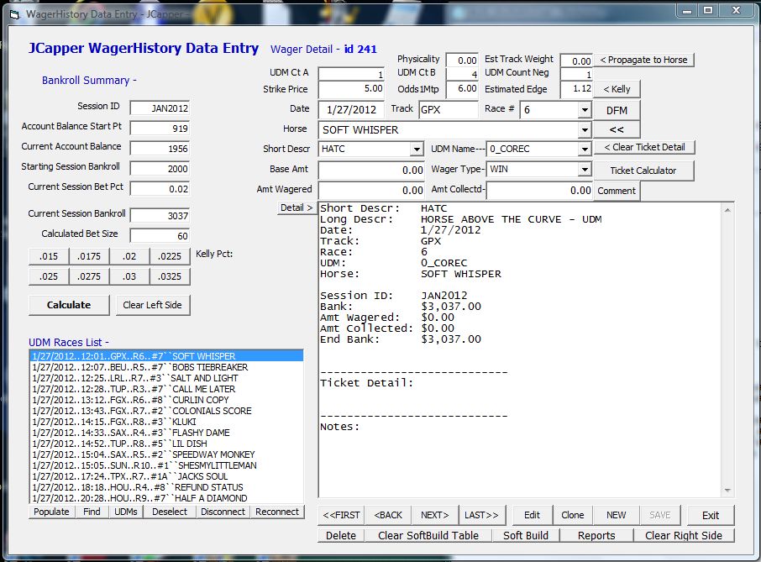Go to the first record with <<FIRST
This screenshot has height=562, width=761.
coord(341,515)
